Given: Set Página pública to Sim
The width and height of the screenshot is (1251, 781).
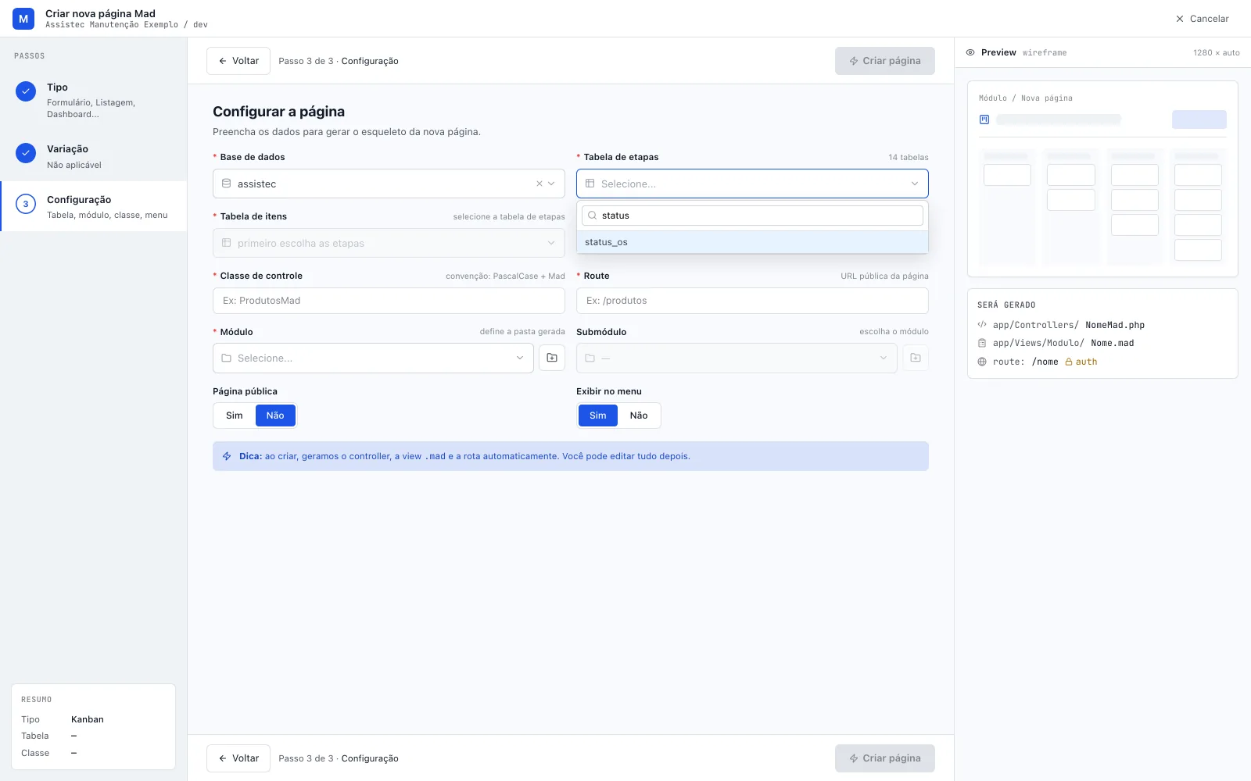Looking at the screenshot, I should 235,415.
